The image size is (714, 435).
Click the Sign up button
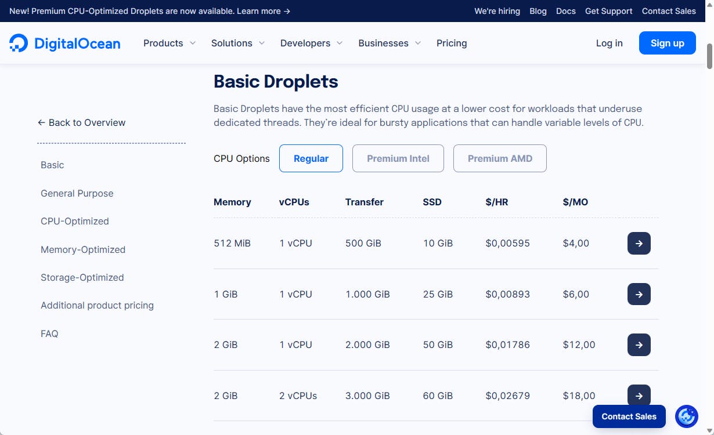(668, 43)
